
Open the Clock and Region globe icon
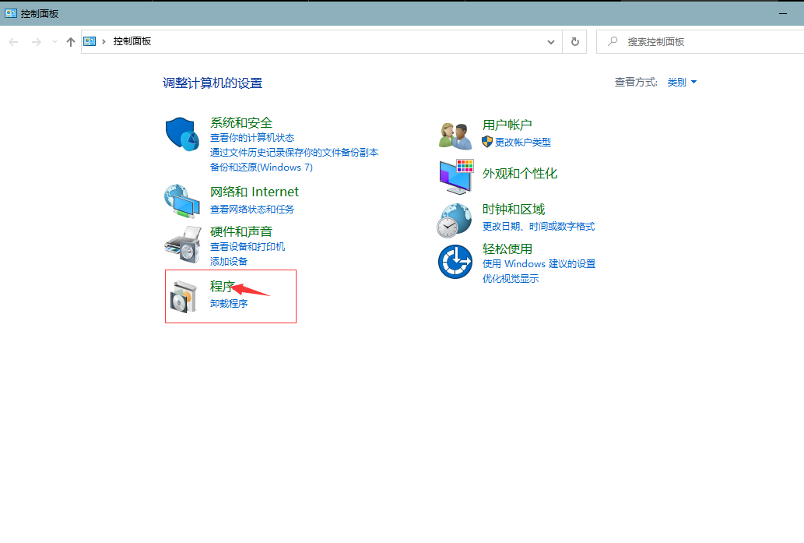[x=455, y=220]
